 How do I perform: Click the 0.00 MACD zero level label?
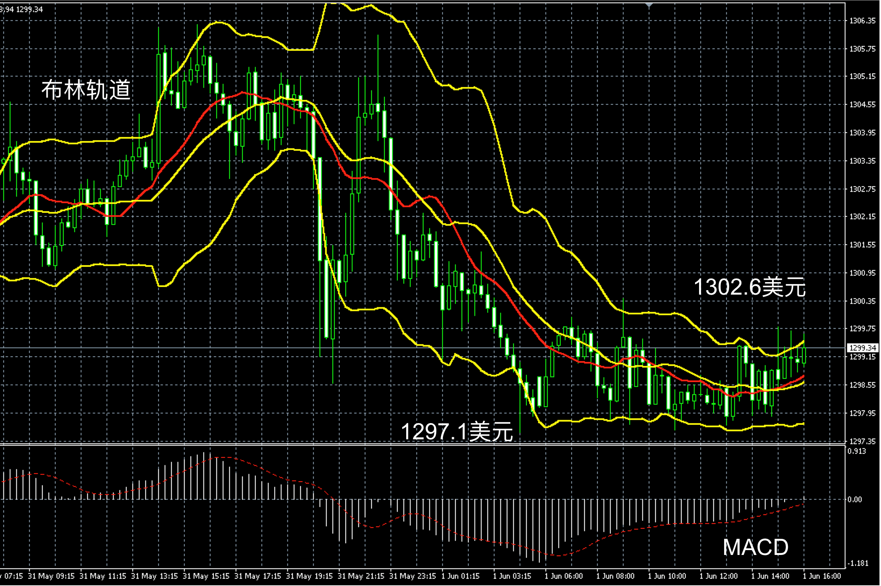(854, 499)
